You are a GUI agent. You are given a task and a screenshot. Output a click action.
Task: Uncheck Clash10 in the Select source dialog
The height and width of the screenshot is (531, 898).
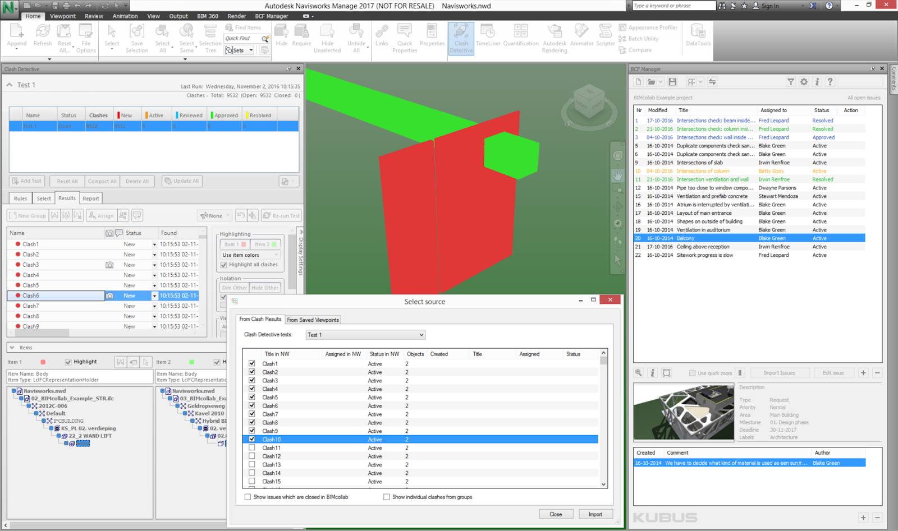pos(252,439)
